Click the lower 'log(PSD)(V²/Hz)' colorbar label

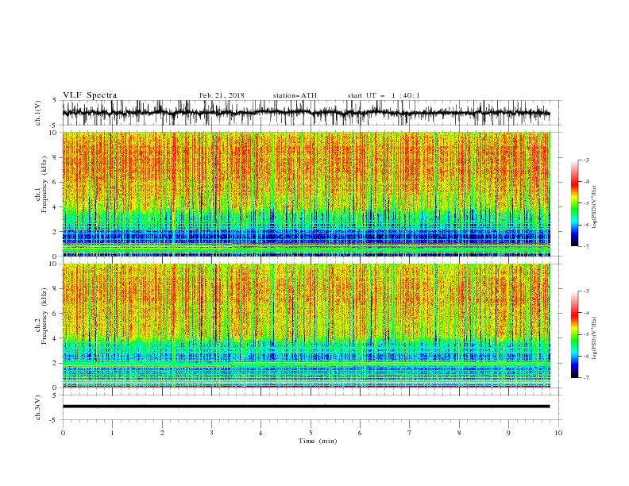click(594, 338)
